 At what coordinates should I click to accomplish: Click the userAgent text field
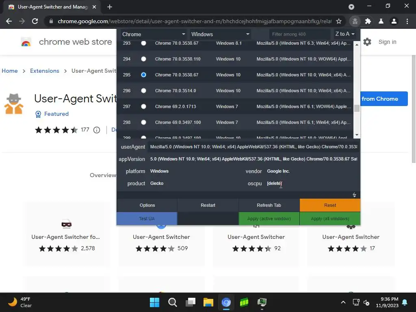(253, 147)
